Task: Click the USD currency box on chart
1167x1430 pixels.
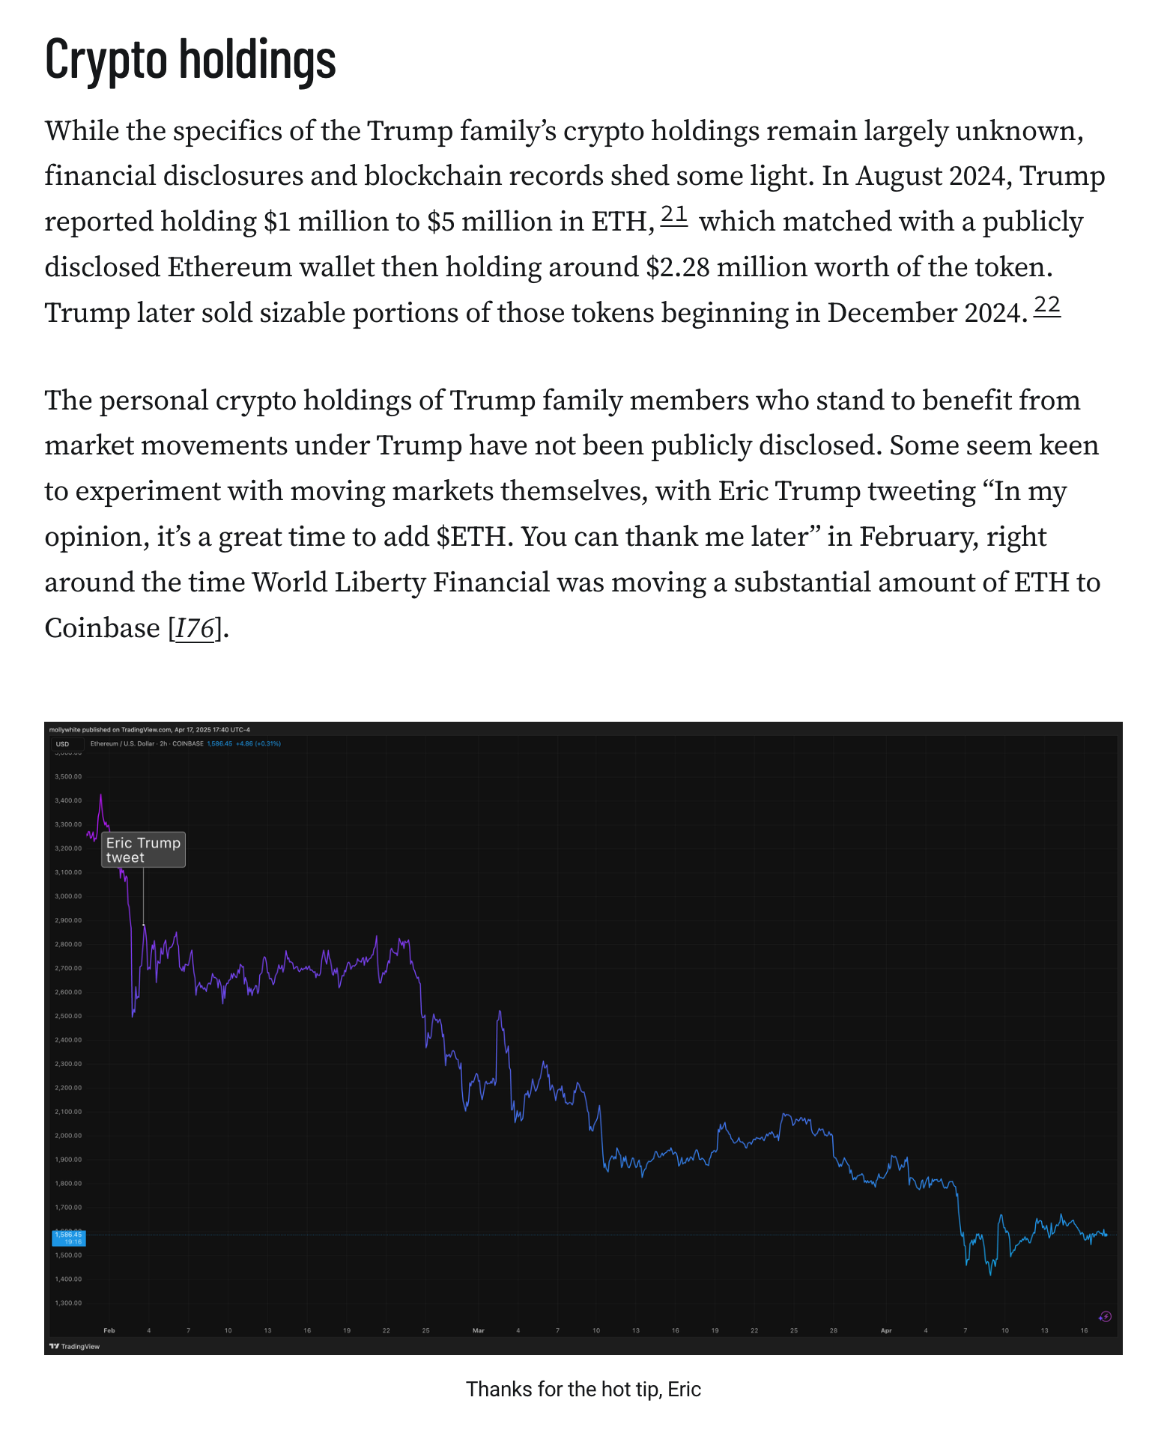Action: pos(63,743)
